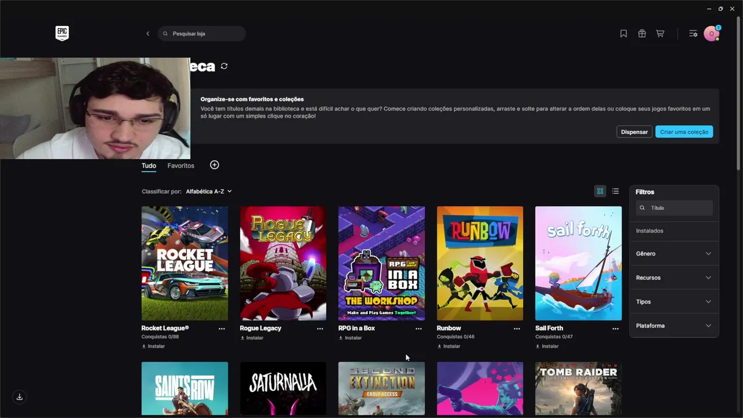Open Rocket League options menu
Image resolution: width=743 pixels, height=418 pixels.
(221, 329)
